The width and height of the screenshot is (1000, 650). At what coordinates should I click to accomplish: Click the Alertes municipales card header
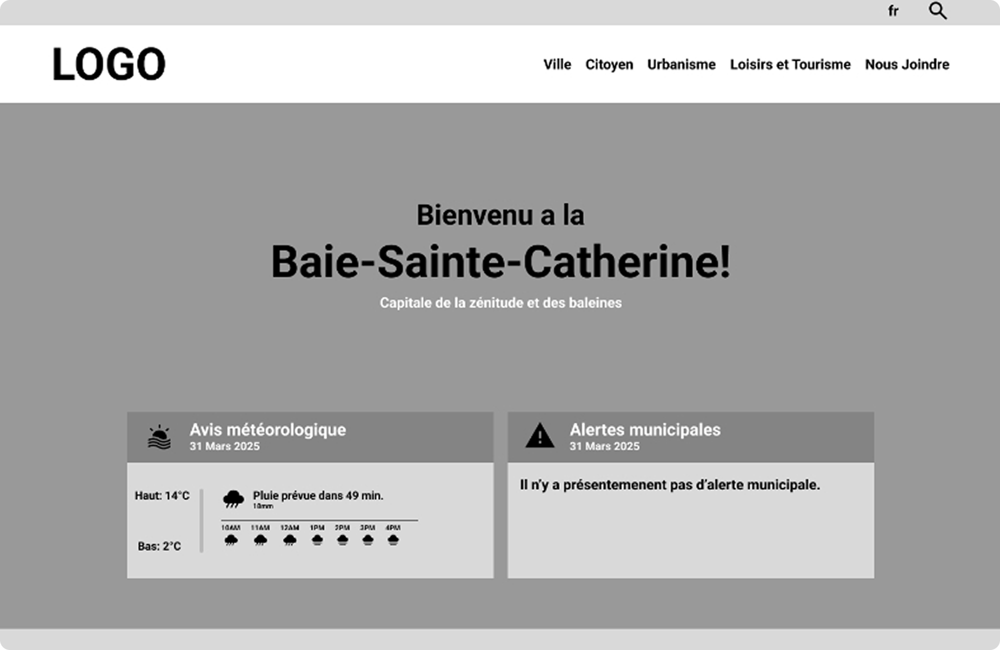coord(645,430)
